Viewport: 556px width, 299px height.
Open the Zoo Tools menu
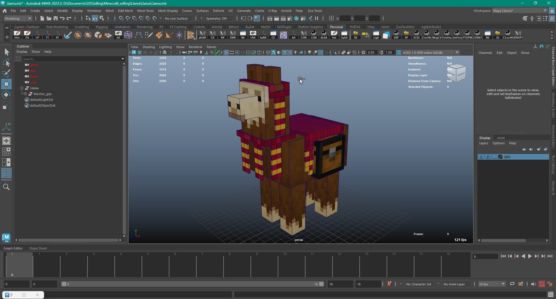(315, 11)
